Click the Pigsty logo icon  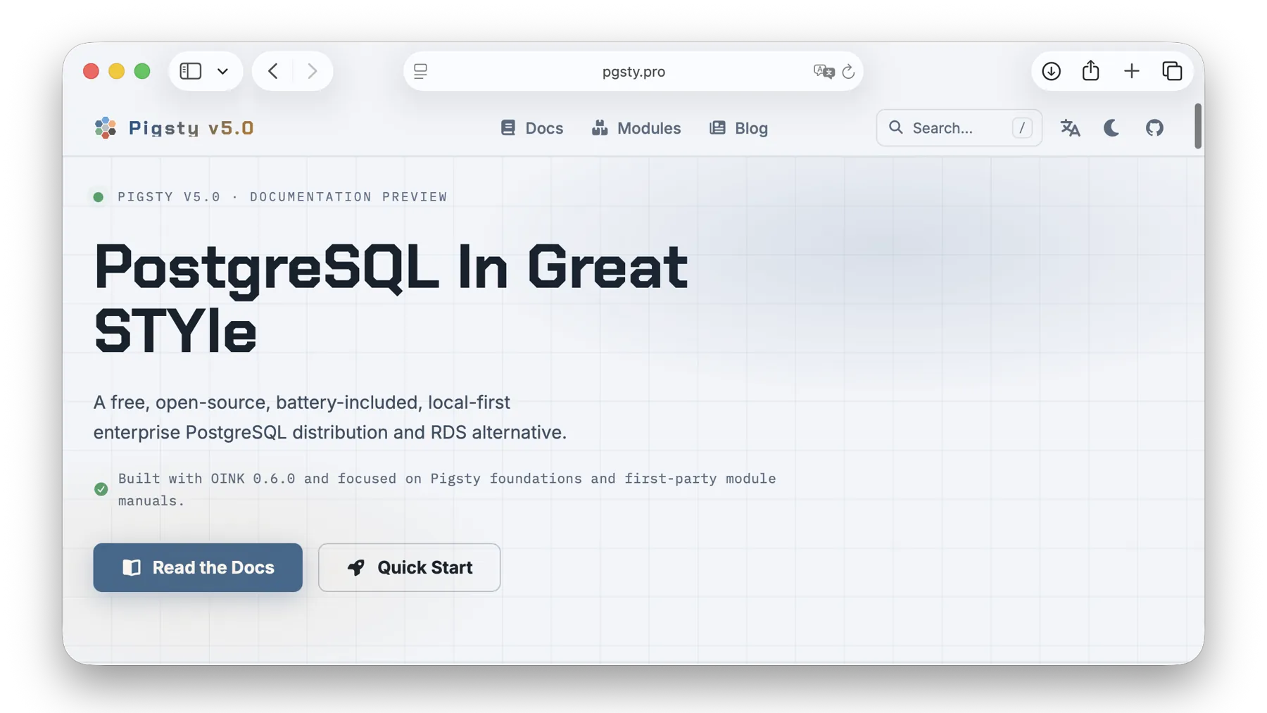point(105,127)
